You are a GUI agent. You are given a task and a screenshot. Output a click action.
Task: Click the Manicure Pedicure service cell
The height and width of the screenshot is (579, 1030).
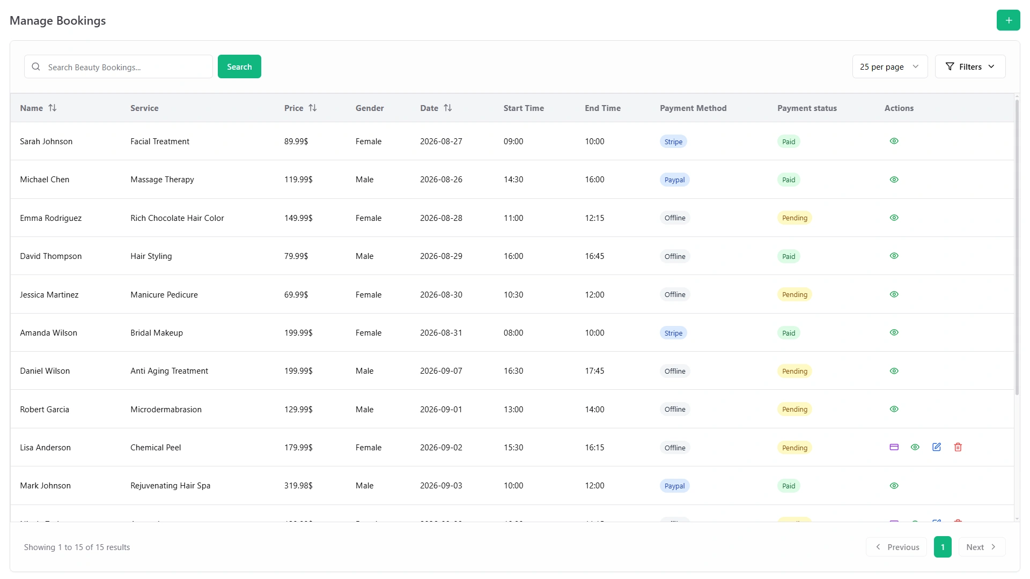pos(164,295)
